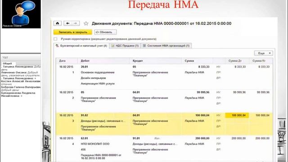Click the Сумма column header
This screenshot has height=162, width=288.
pos(197,61)
